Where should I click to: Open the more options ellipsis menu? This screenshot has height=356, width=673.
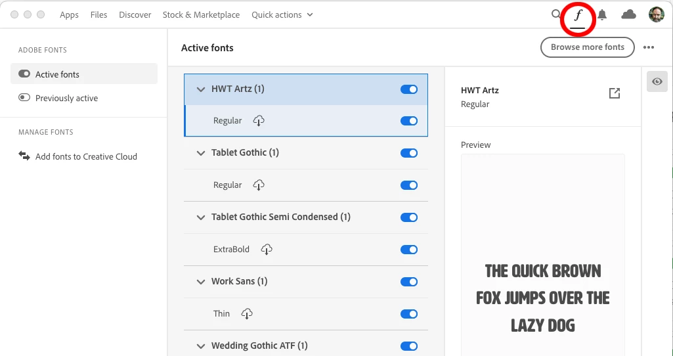tap(649, 47)
